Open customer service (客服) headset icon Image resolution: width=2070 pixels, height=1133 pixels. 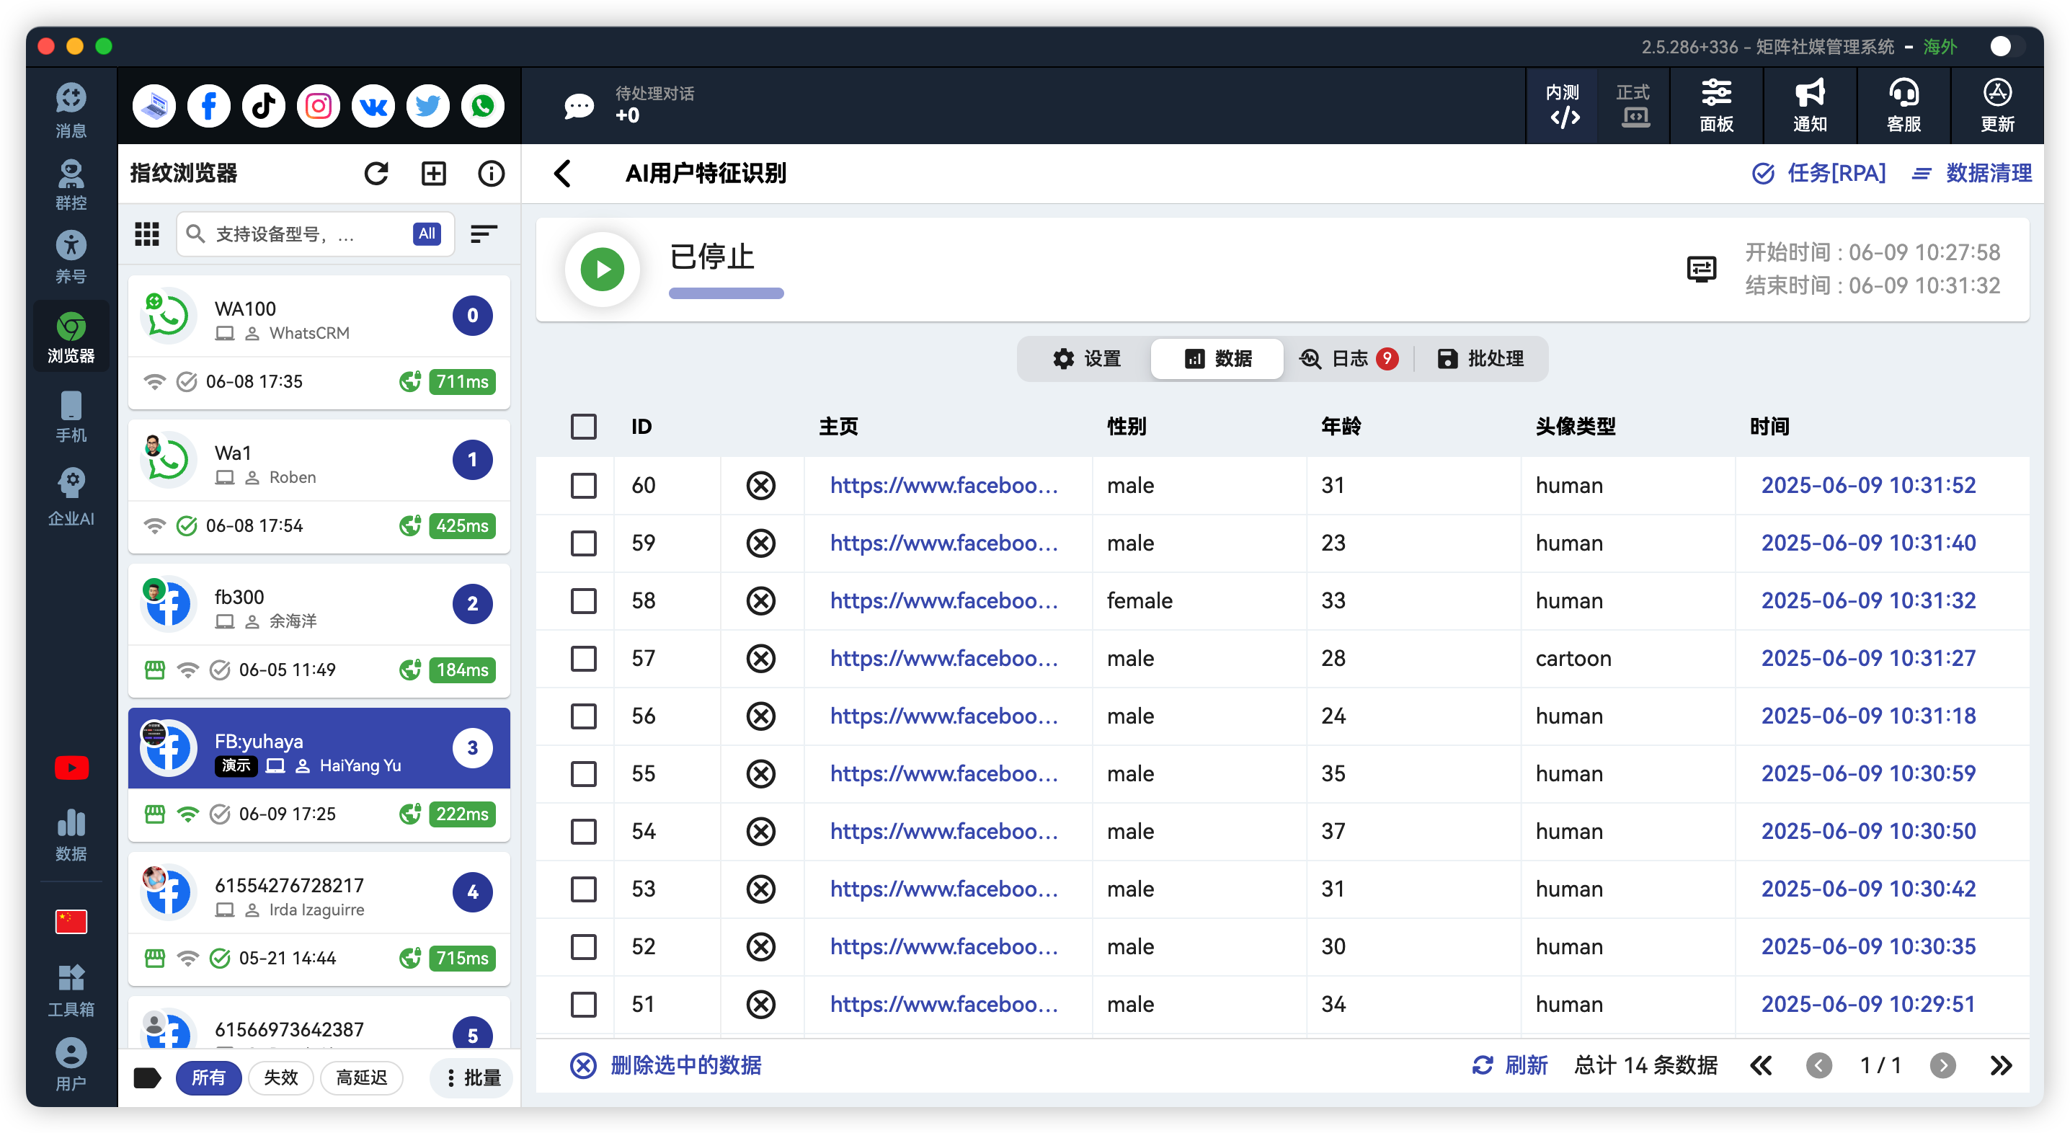pos(1904,105)
